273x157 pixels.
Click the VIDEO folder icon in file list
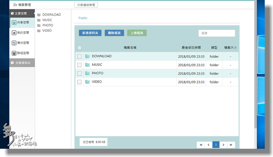87,82
